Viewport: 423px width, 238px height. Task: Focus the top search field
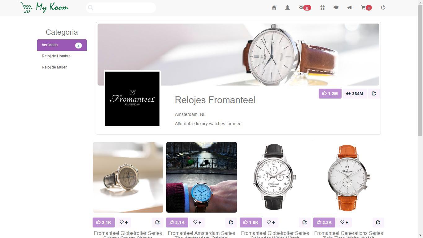[121, 8]
